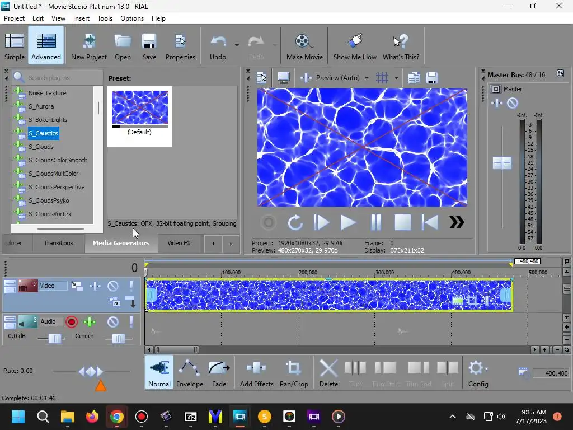Click the Open folder icon
The image size is (573, 430).
point(123,46)
